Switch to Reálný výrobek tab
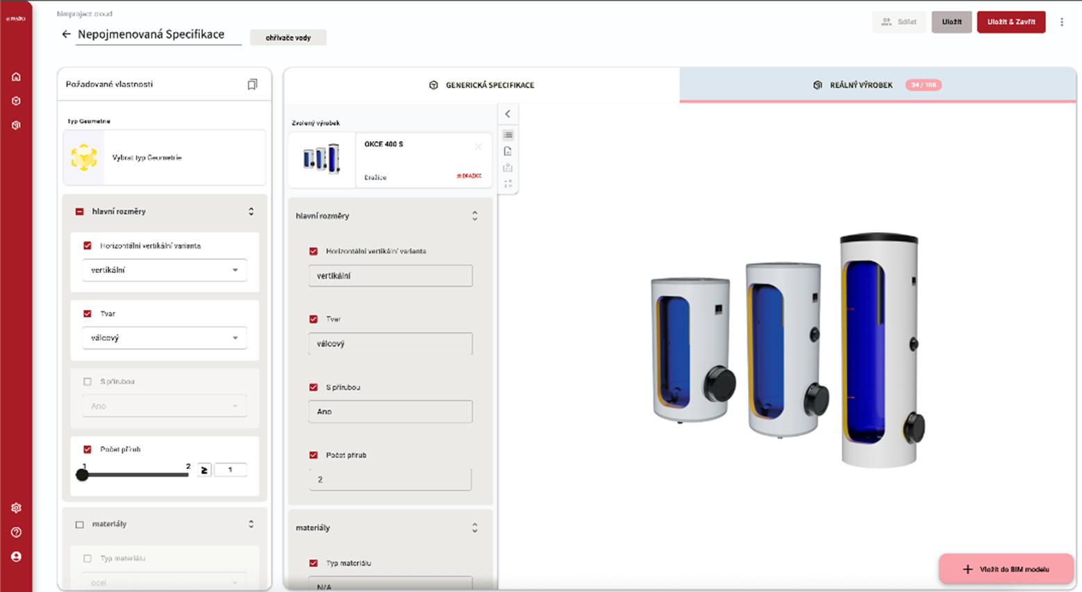Image resolution: width=1082 pixels, height=592 pixels. (x=860, y=85)
